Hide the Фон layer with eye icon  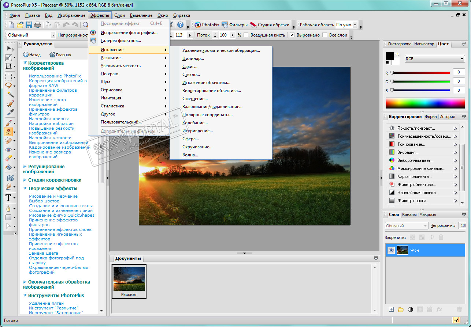pyautogui.click(x=391, y=250)
